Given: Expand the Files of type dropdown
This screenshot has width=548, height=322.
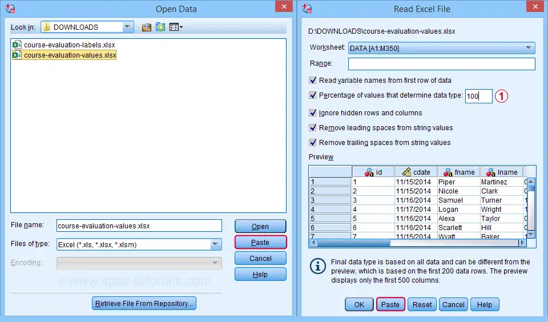Looking at the screenshot, I should [x=216, y=244].
